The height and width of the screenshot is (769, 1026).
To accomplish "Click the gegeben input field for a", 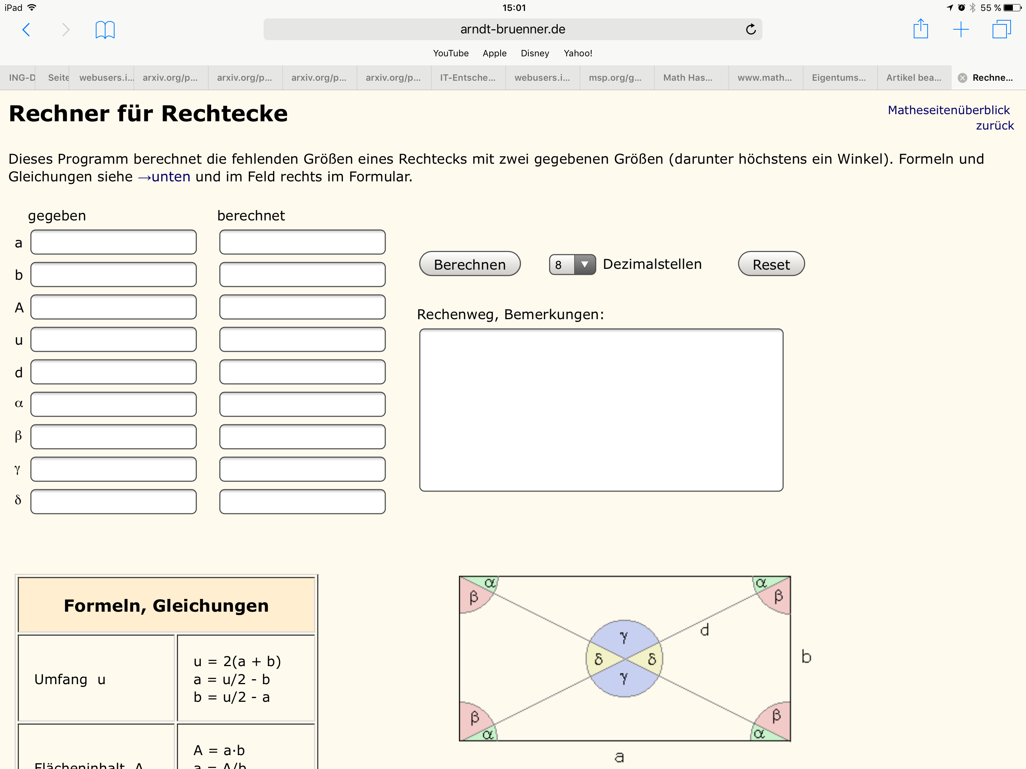I will (x=114, y=242).
